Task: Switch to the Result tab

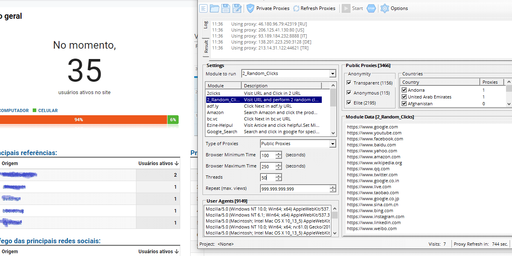Action: [206, 46]
